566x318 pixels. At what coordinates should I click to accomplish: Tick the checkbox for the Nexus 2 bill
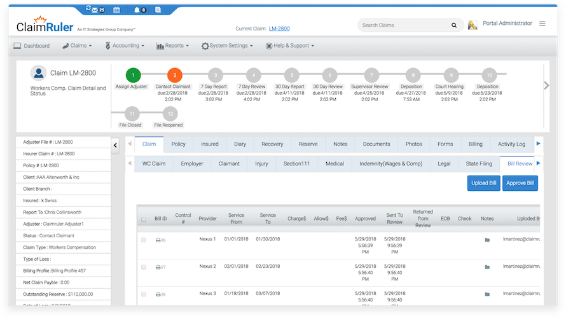(x=144, y=267)
